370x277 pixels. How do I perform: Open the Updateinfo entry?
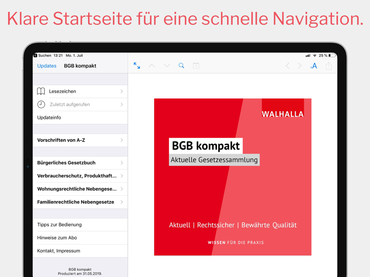[80, 117]
